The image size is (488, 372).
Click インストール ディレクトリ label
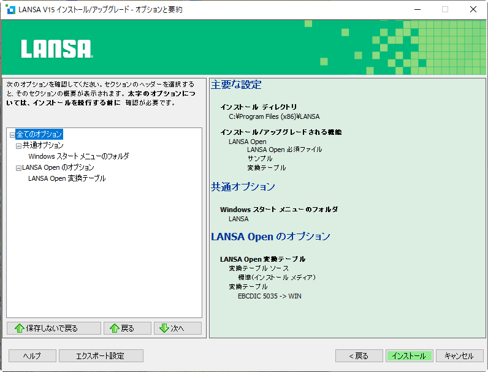259,107
